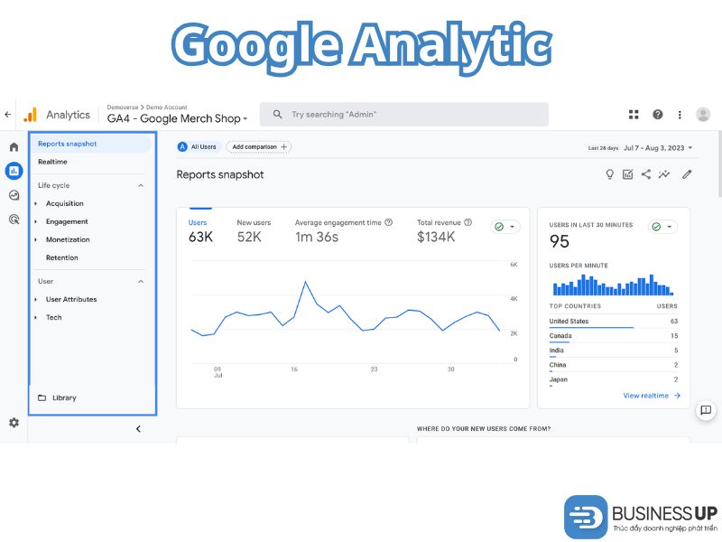Screen dimensions: 722x542
Task: Click the Google Analytics orange bar logo
Action: click(x=31, y=115)
